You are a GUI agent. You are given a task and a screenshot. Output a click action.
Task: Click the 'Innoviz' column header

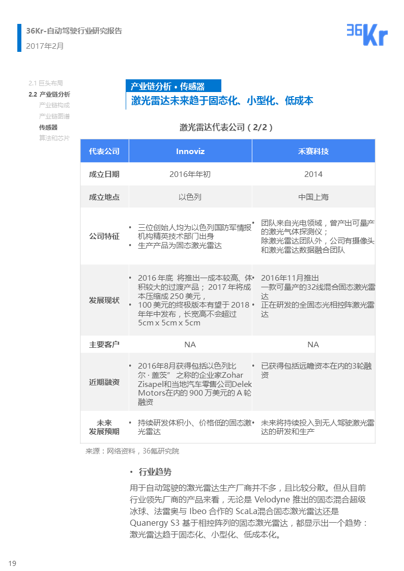(x=190, y=151)
